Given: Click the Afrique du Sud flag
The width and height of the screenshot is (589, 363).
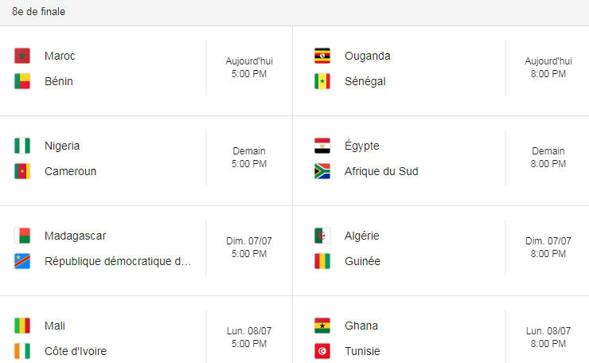Looking at the screenshot, I should pos(322,171).
